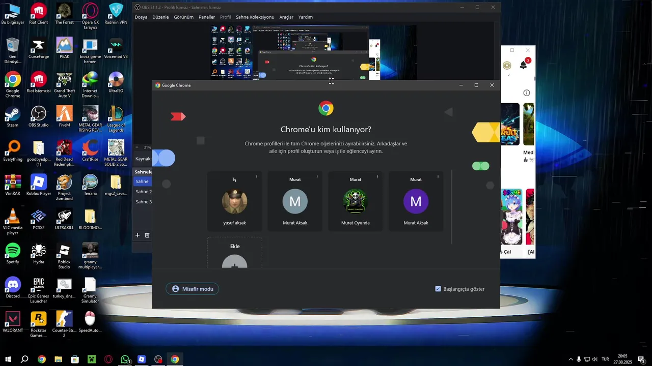The image size is (652, 366).
Task: Select Sahne 3 in OBS scenes list
Action: pyautogui.click(x=143, y=202)
